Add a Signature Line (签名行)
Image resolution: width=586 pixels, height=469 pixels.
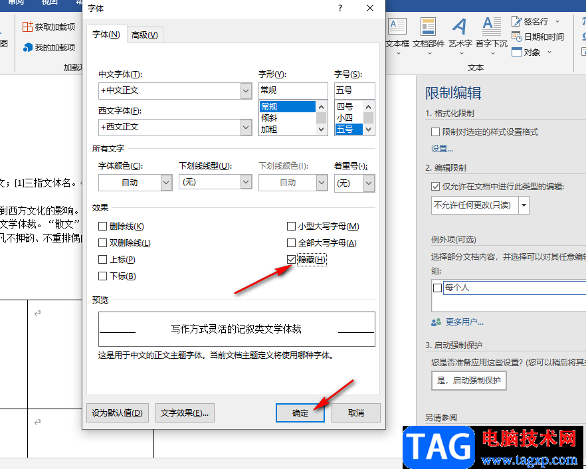click(530, 22)
